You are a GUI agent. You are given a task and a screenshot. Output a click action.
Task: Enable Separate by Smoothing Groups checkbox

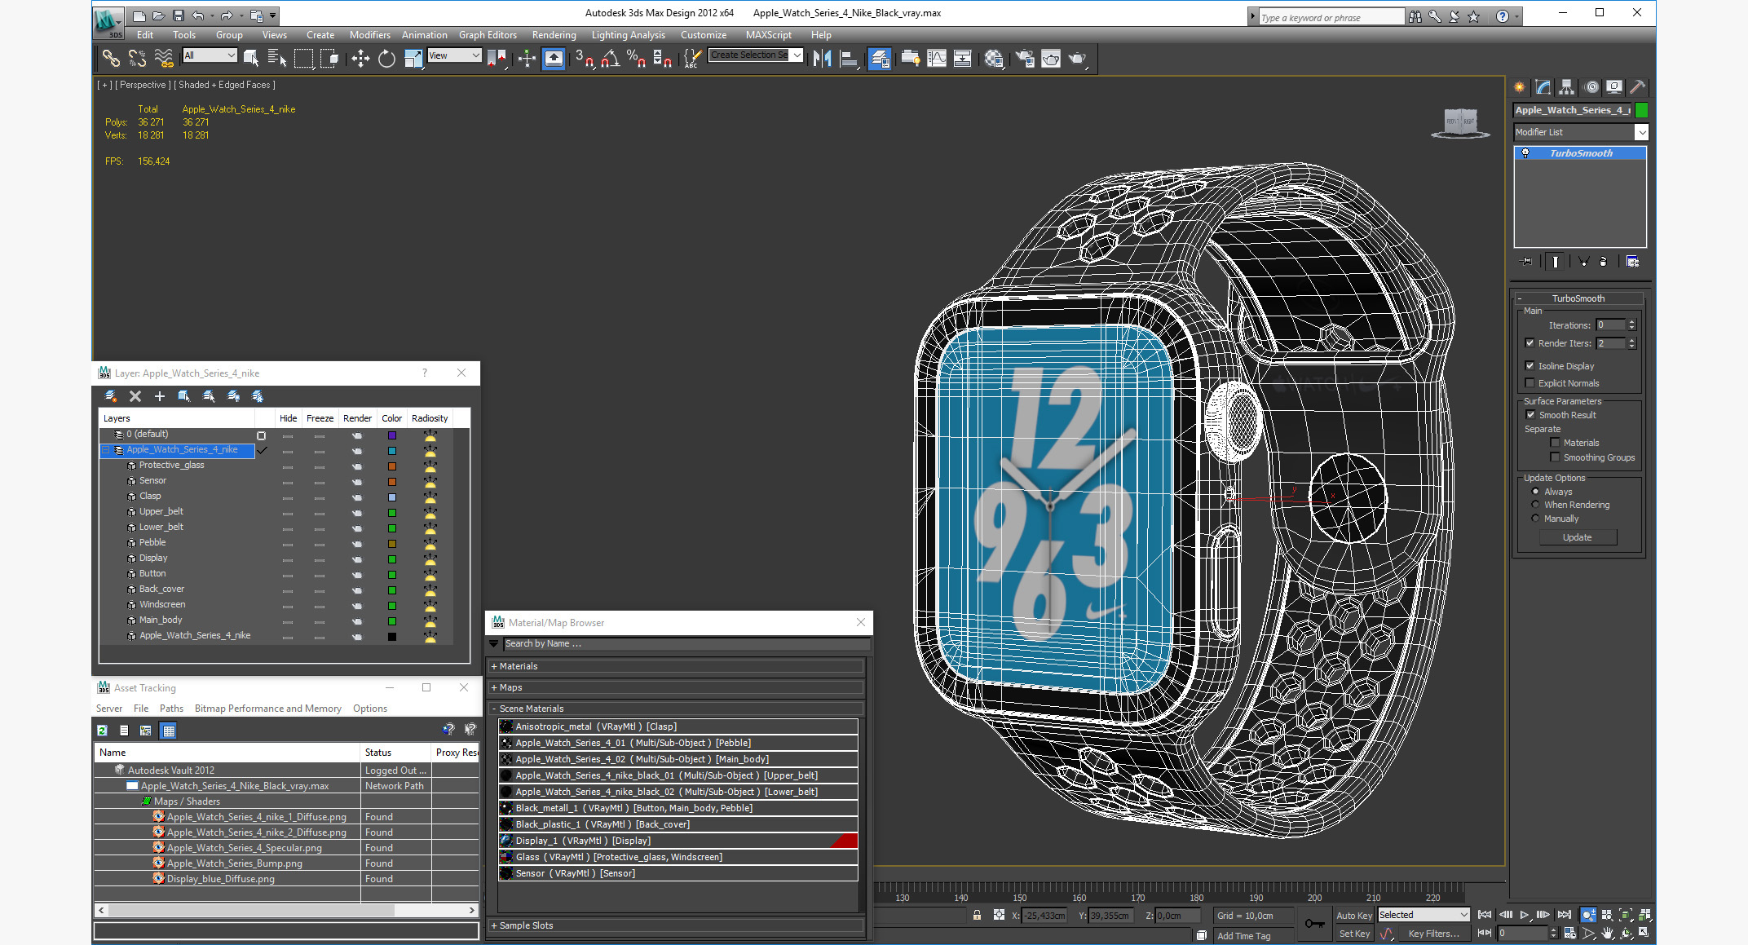[1555, 457]
